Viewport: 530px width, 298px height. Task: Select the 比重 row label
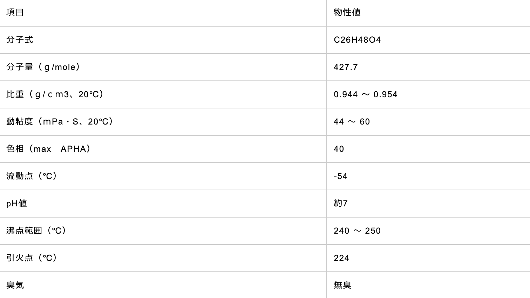pyautogui.click(x=55, y=94)
